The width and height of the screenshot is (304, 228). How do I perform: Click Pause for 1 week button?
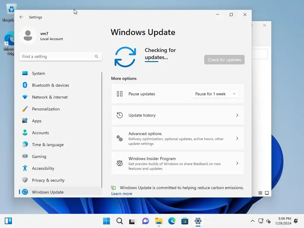(x=210, y=94)
